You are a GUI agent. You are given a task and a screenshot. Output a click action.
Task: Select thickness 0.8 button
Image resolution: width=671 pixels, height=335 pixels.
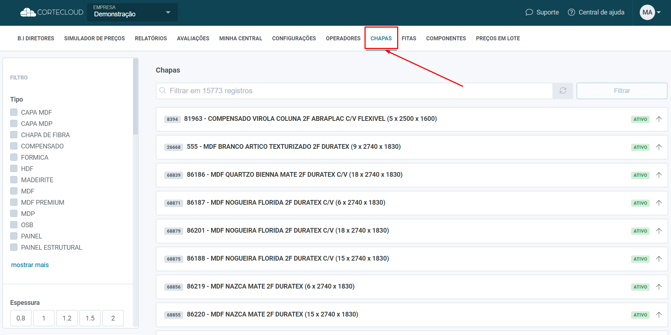pyautogui.click(x=21, y=318)
